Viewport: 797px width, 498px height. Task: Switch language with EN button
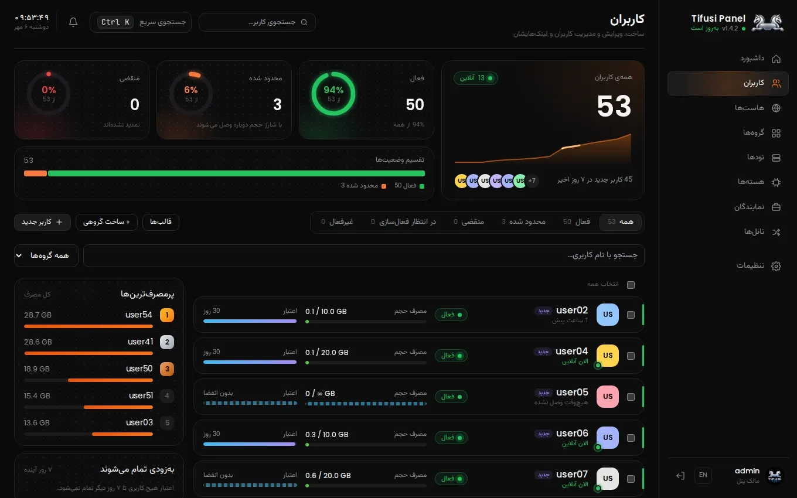(x=703, y=475)
